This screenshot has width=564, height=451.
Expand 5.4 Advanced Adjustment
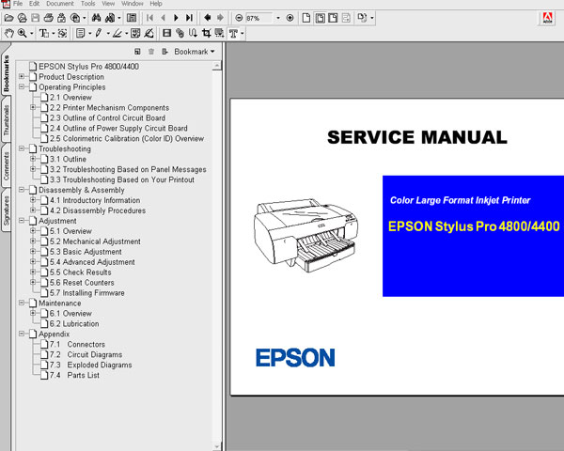pyautogui.click(x=33, y=261)
